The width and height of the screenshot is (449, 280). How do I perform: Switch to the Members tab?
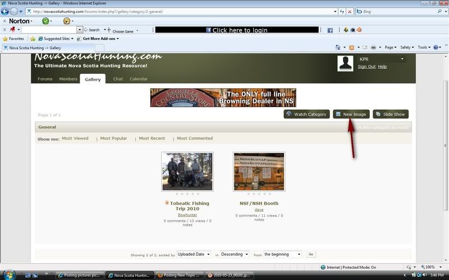click(x=68, y=79)
